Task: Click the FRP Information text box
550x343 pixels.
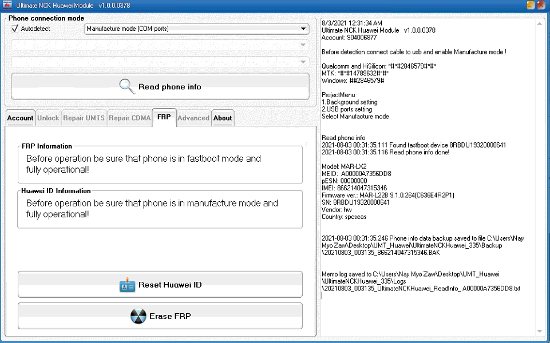Action: pyautogui.click(x=160, y=164)
